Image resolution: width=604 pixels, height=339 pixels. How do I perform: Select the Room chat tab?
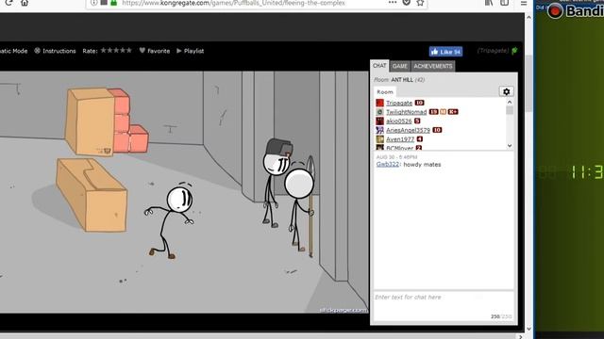click(x=385, y=92)
